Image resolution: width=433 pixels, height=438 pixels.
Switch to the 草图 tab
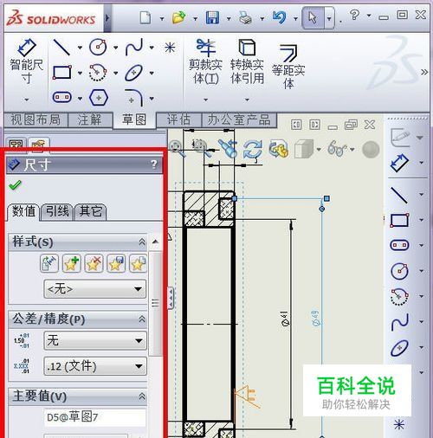click(134, 119)
